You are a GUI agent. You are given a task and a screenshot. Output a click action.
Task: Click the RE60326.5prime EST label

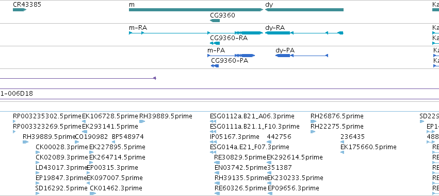240,188
